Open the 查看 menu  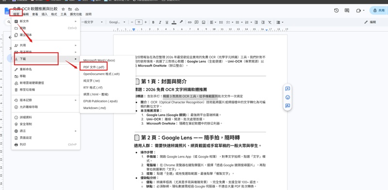click(35, 15)
